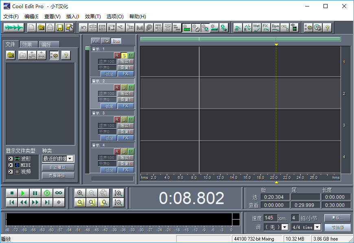Open file in the files panel
354x243 pixels.
coord(11,55)
